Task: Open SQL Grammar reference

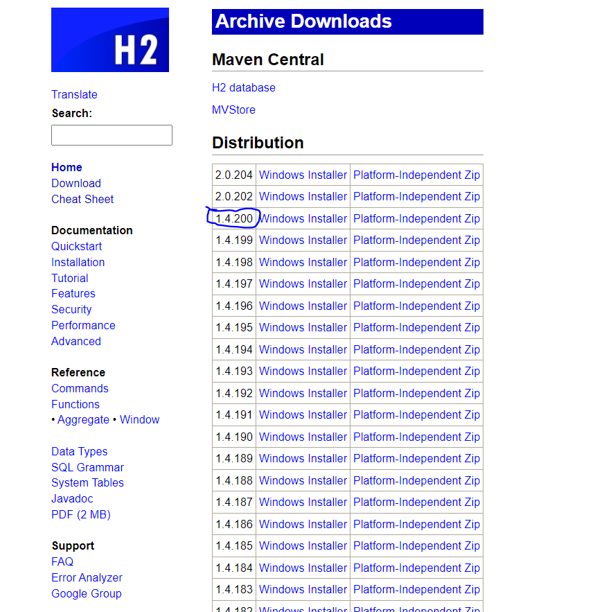Action: point(87,468)
